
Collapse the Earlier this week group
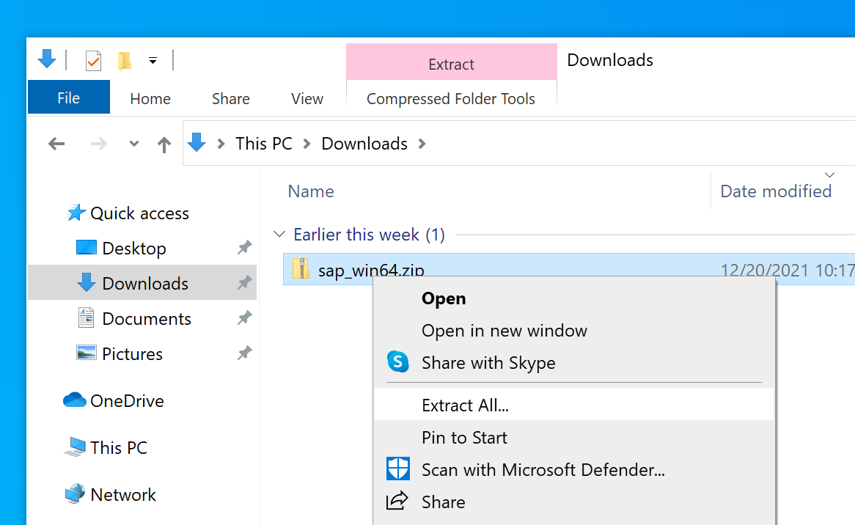tap(279, 235)
